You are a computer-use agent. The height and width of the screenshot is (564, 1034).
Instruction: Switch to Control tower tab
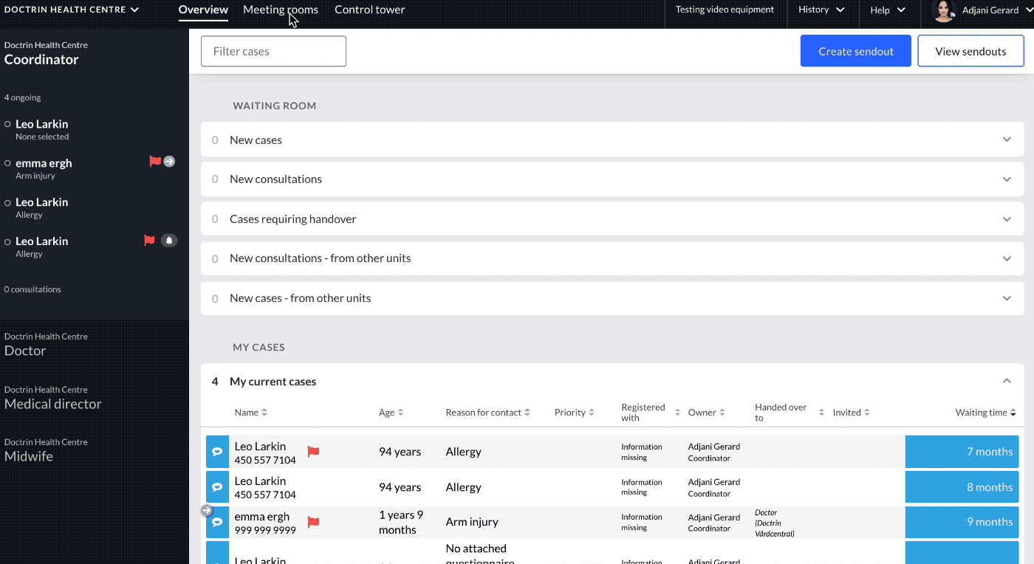click(x=369, y=10)
